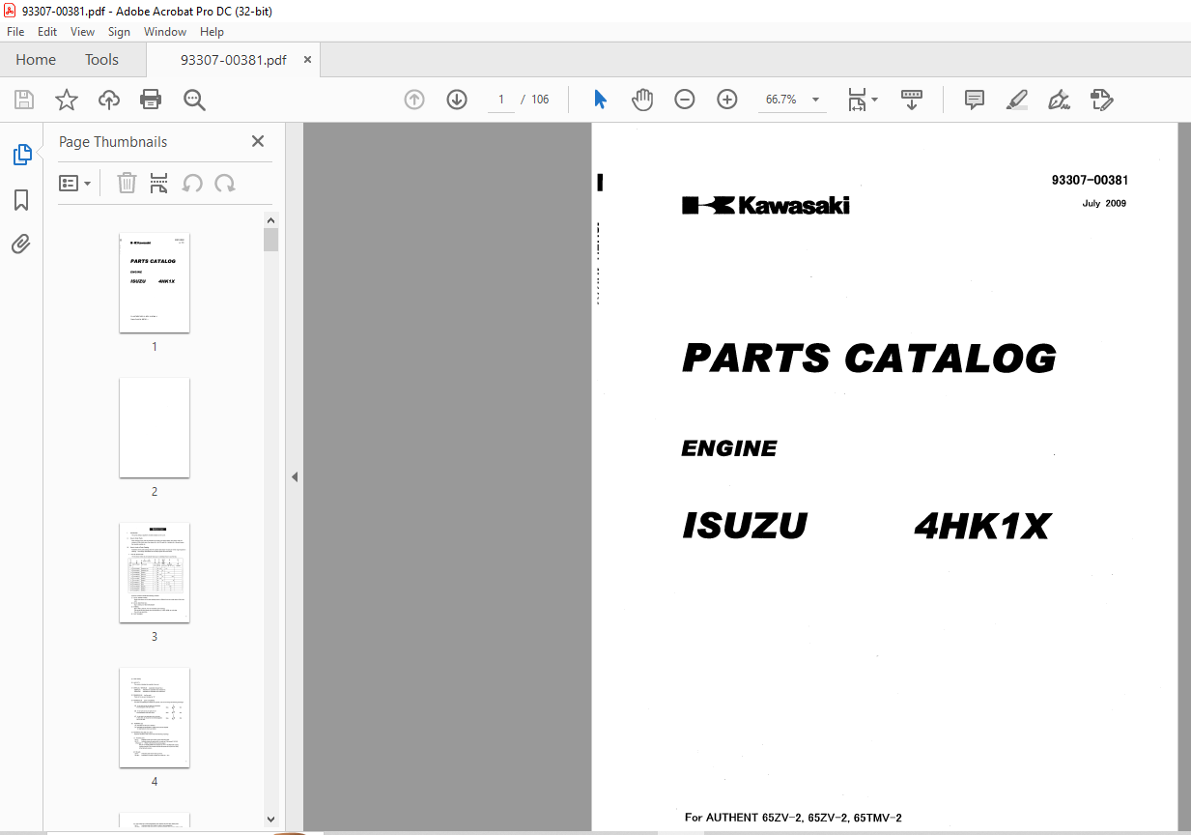Open the thumbnails options dropdown menu

click(75, 183)
